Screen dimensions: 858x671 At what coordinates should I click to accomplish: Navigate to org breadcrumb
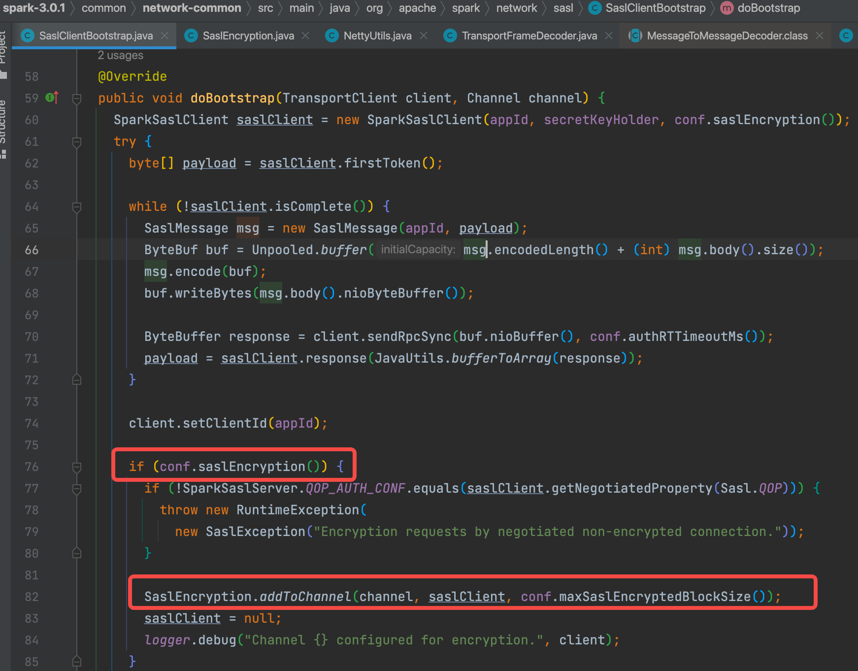coord(374,8)
